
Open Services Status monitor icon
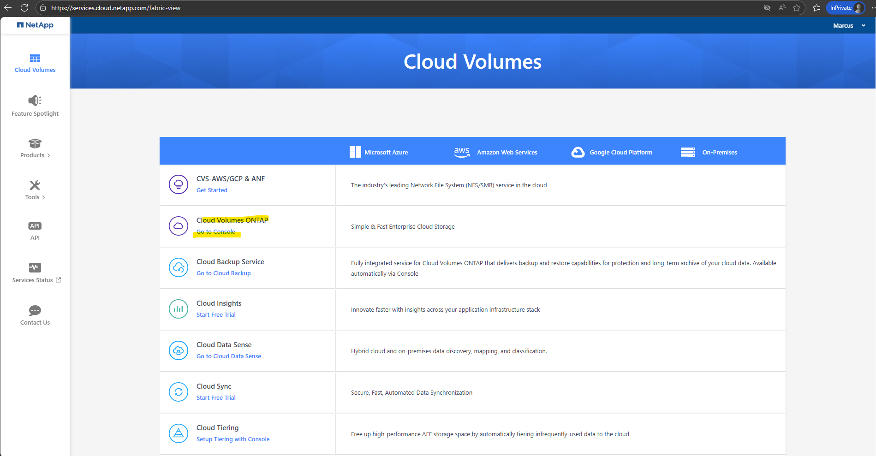click(35, 268)
